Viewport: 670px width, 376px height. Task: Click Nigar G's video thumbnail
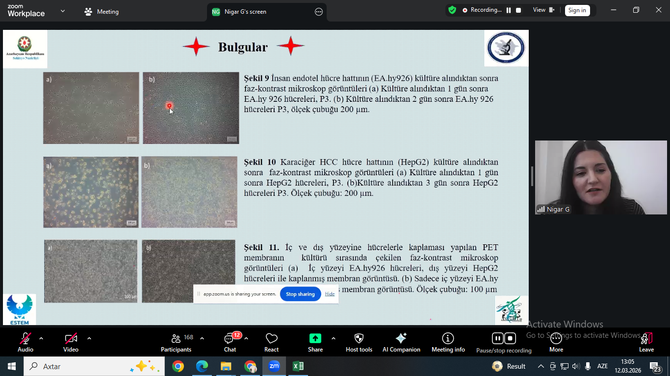click(600, 177)
